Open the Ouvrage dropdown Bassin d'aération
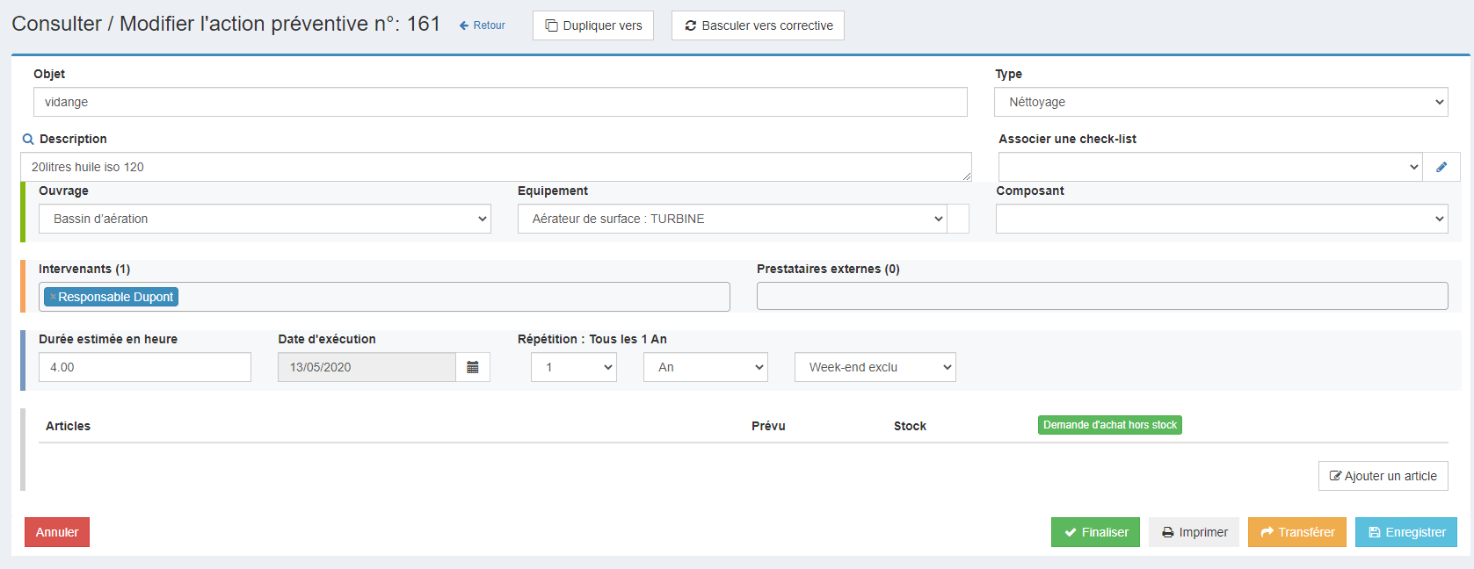 click(x=265, y=219)
